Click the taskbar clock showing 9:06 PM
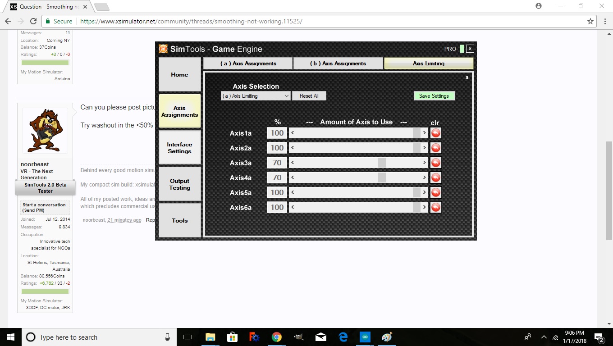 click(x=574, y=337)
